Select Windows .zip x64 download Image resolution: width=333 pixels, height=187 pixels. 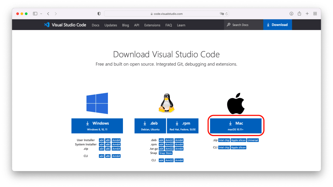[x=102, y=149]
